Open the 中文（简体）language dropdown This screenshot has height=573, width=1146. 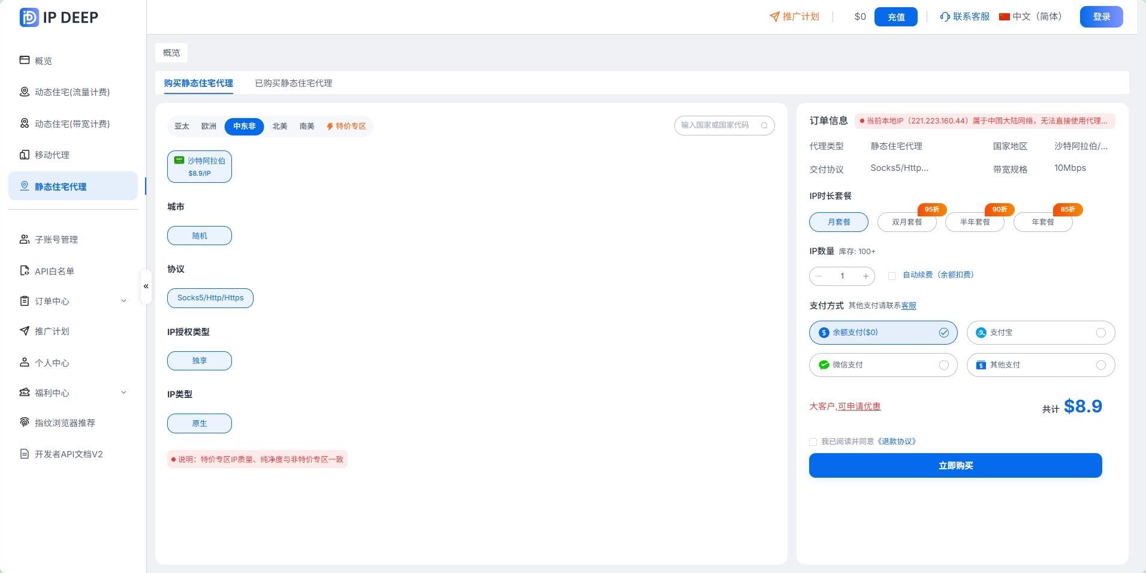[1030, 17]
